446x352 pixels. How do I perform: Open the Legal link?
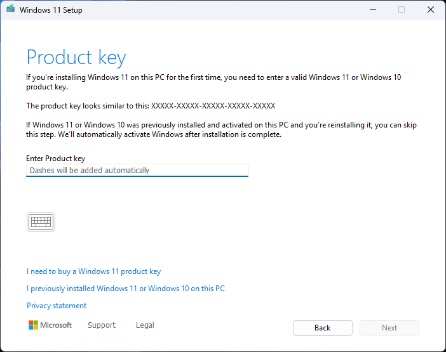tap(145, 325)
